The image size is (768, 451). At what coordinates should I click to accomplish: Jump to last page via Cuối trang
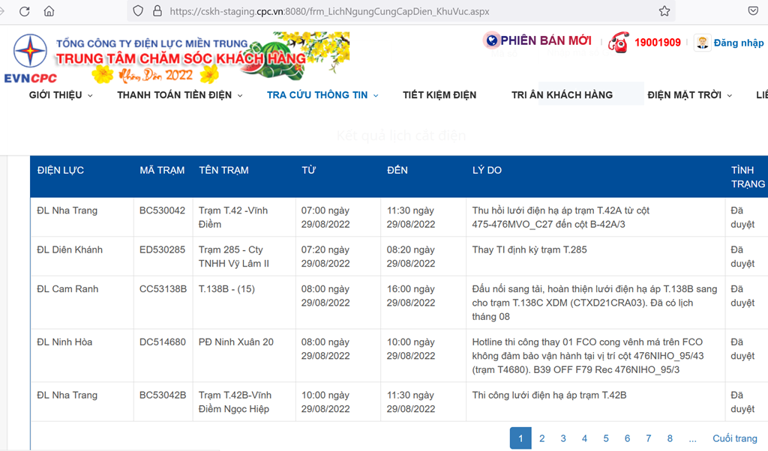734,438
